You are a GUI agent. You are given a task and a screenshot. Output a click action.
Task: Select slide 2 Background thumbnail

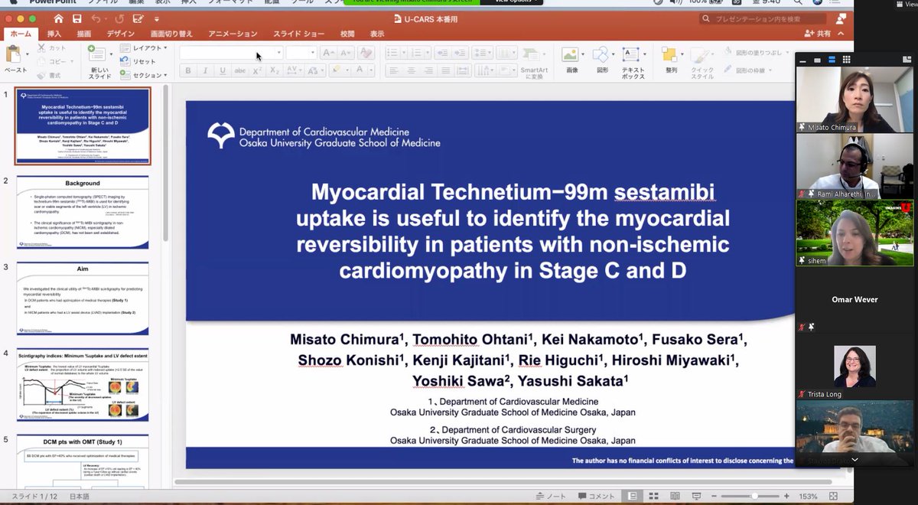point(83,212)
